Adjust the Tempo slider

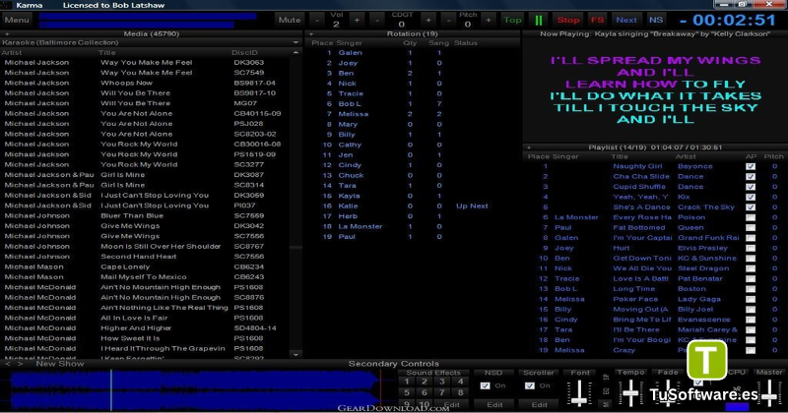[630, 393]
